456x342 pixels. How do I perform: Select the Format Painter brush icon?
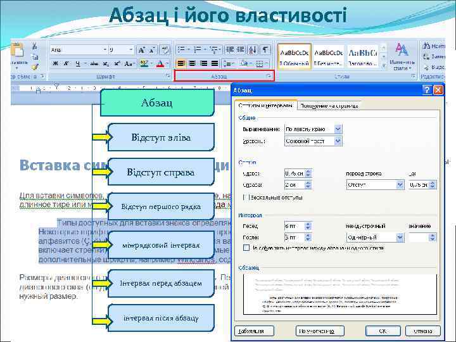(x=35, y=67)
